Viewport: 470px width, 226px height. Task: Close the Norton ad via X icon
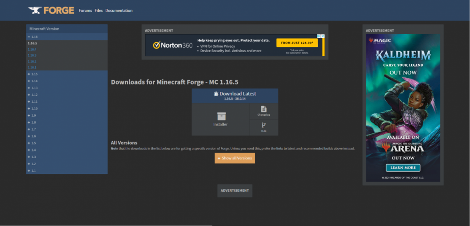pos(322,36)
